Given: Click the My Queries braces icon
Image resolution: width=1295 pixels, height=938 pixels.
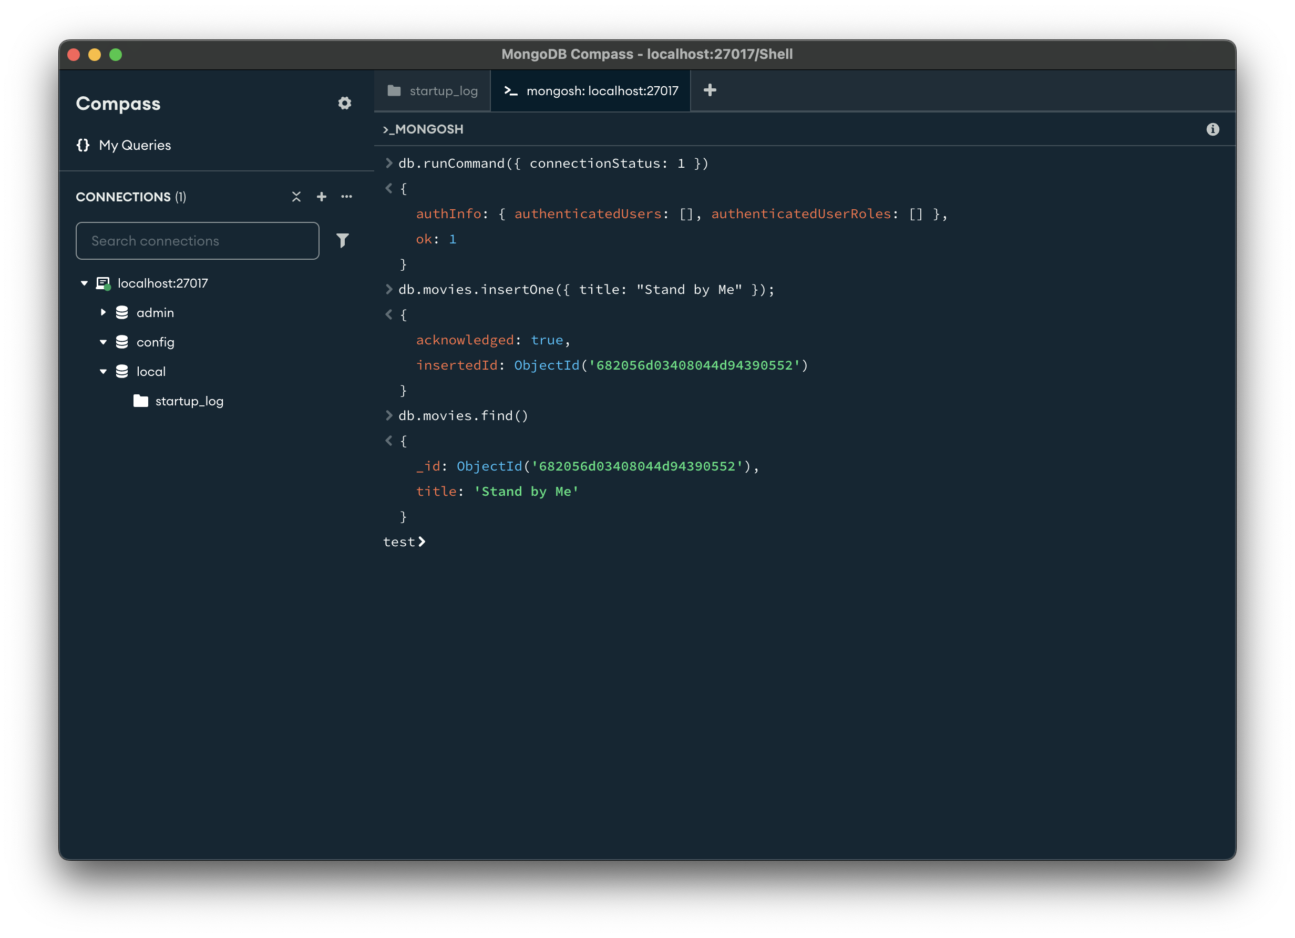Looking at the screenshot, I should click(x=83, y=145).
